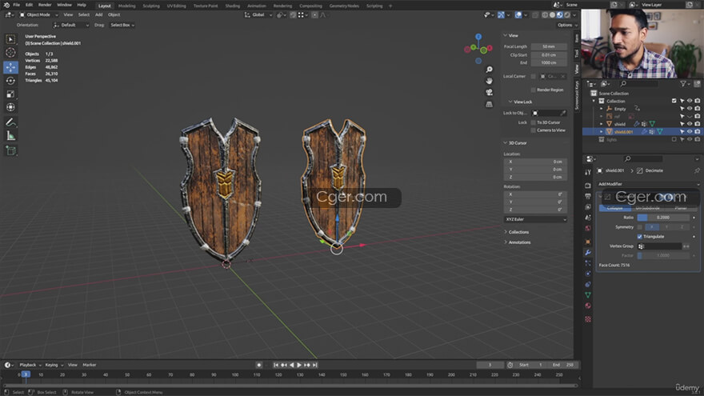Expand the Collections panel section

coord(518,232)
